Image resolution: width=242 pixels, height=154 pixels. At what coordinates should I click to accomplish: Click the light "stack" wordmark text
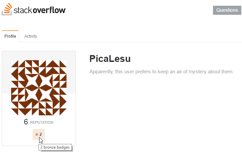click(23, 10)
